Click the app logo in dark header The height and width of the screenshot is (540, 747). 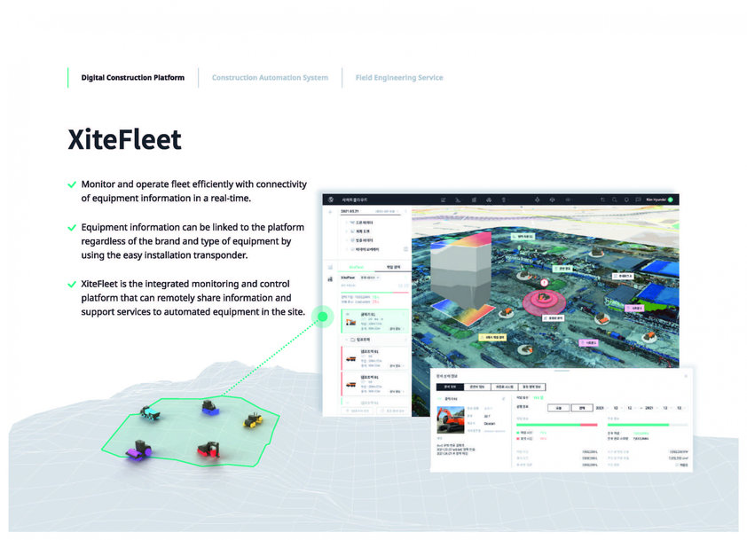tap(331, 200)
